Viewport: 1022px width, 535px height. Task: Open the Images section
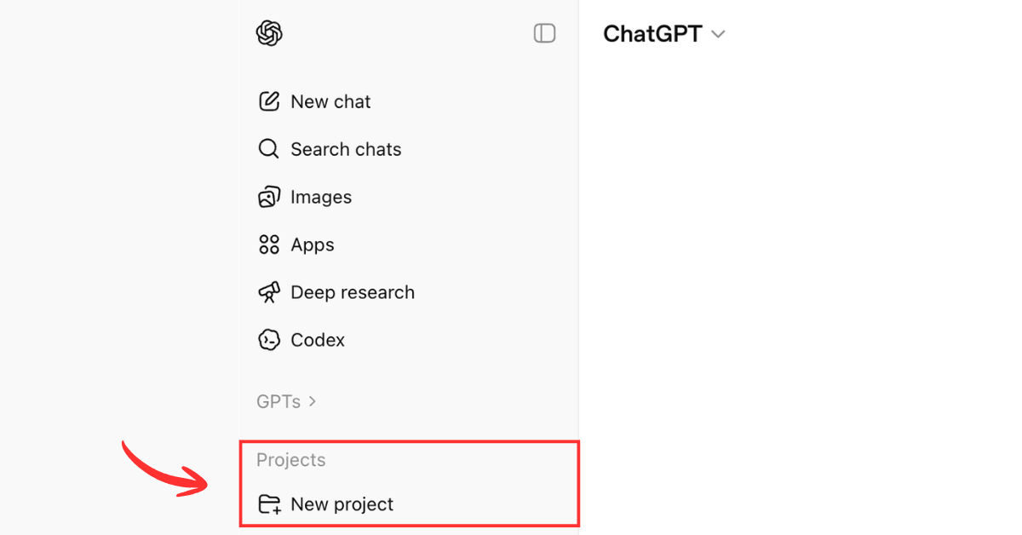(321, 197)
